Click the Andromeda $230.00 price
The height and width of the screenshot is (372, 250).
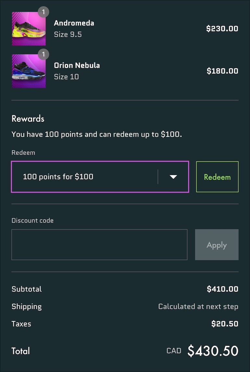pyautogui.click(x=222, y=29)
